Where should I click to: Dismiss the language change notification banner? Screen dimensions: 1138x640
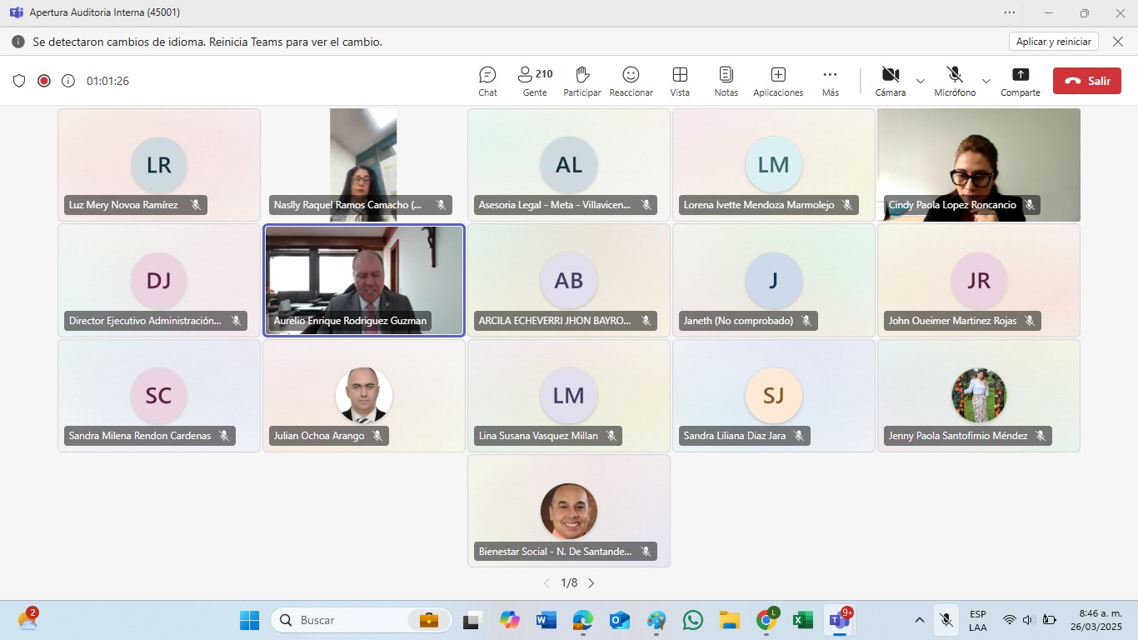click(1119, 42)
